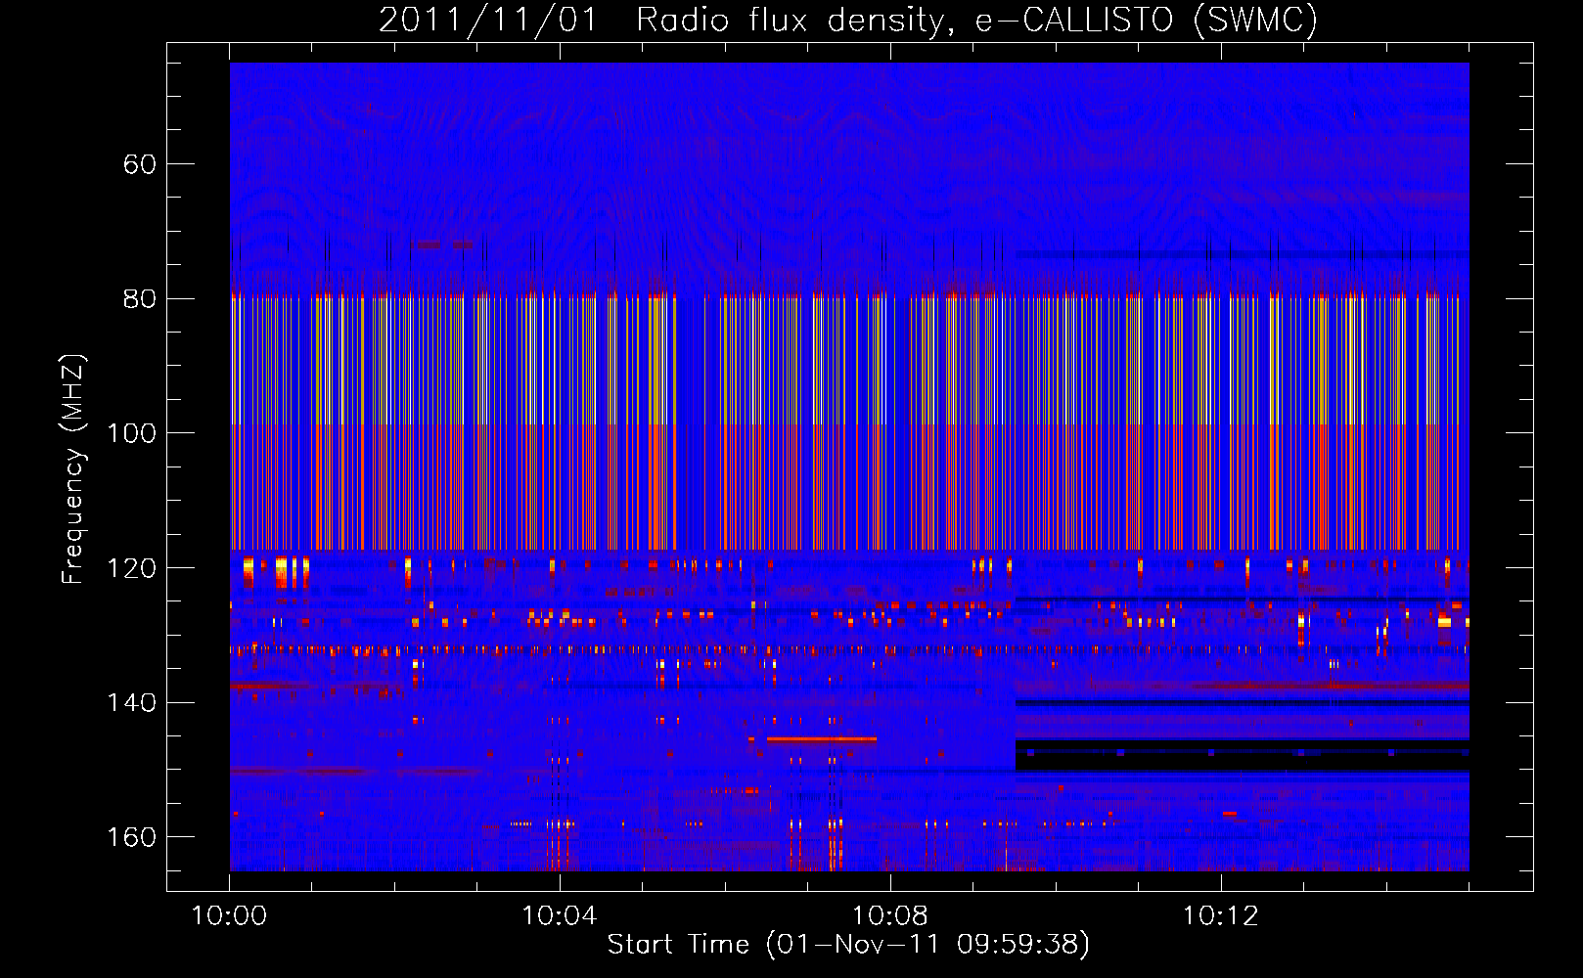This screenshot has height=978, width=1583.
Task: Click the plot title '2011/11/01 Radio flux density'
Action: point(848,20)
